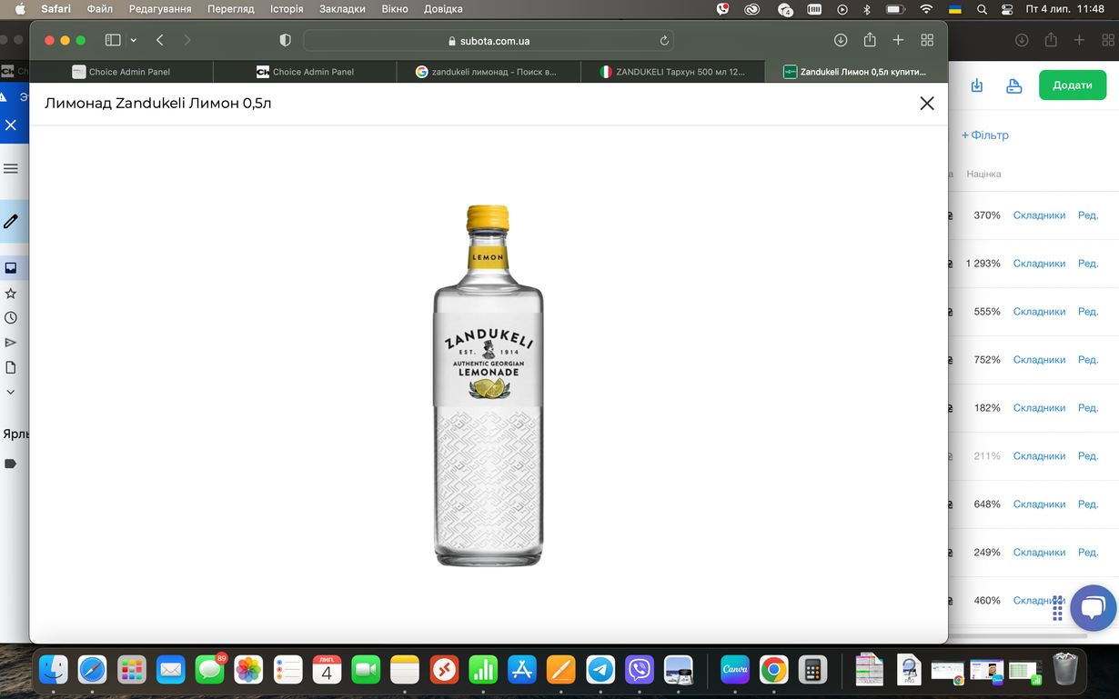Switch Ukrainian input source flag
The width and height of the screenshot is (1119, 699).
(955, 9)
